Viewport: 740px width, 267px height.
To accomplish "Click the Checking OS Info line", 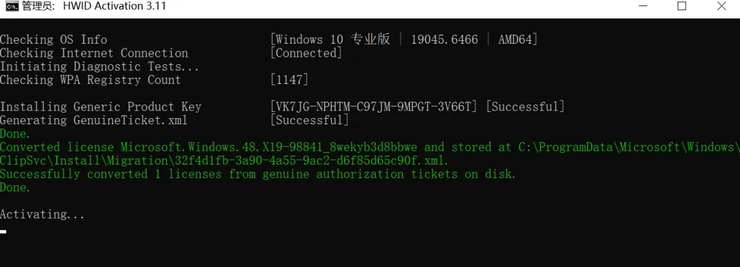I will (54, 40).
